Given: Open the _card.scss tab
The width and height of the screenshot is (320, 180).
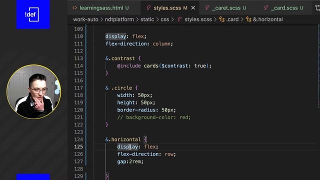Looking at the screenshot, I should click(284, 8).
